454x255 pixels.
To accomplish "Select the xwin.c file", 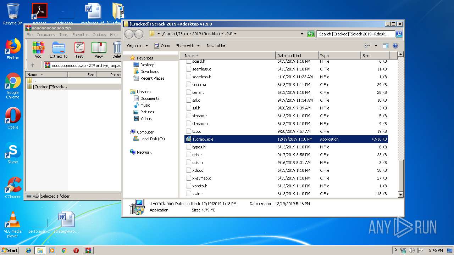I will click(x=286, y=194).
